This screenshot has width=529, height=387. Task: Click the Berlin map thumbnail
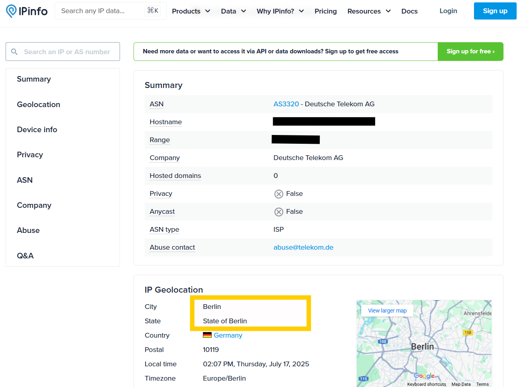click(x=424, y=343)
